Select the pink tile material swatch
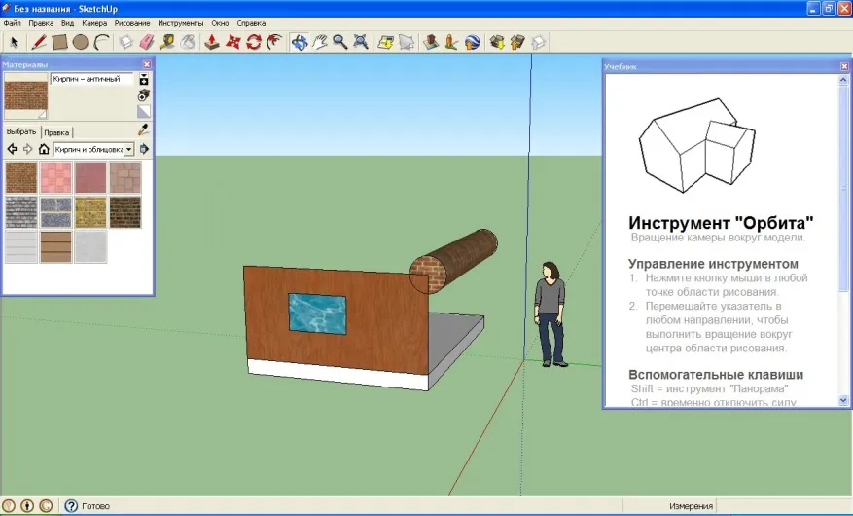Image resolution: width=853 pixels, height=516 pixels. click(56, 177)
